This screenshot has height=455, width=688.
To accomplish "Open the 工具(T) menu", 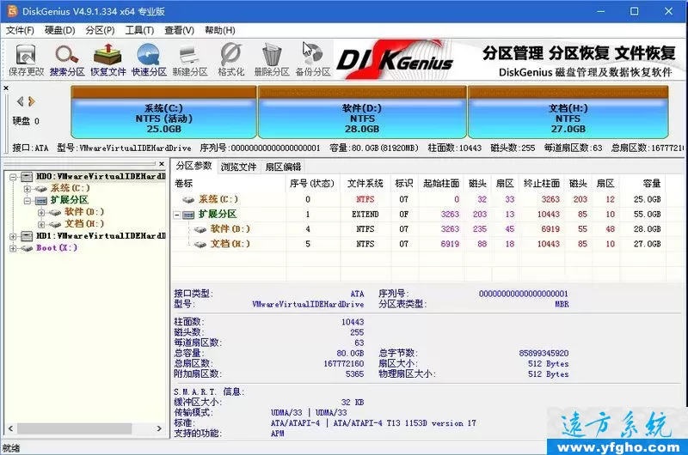I will tap(139, 30).
